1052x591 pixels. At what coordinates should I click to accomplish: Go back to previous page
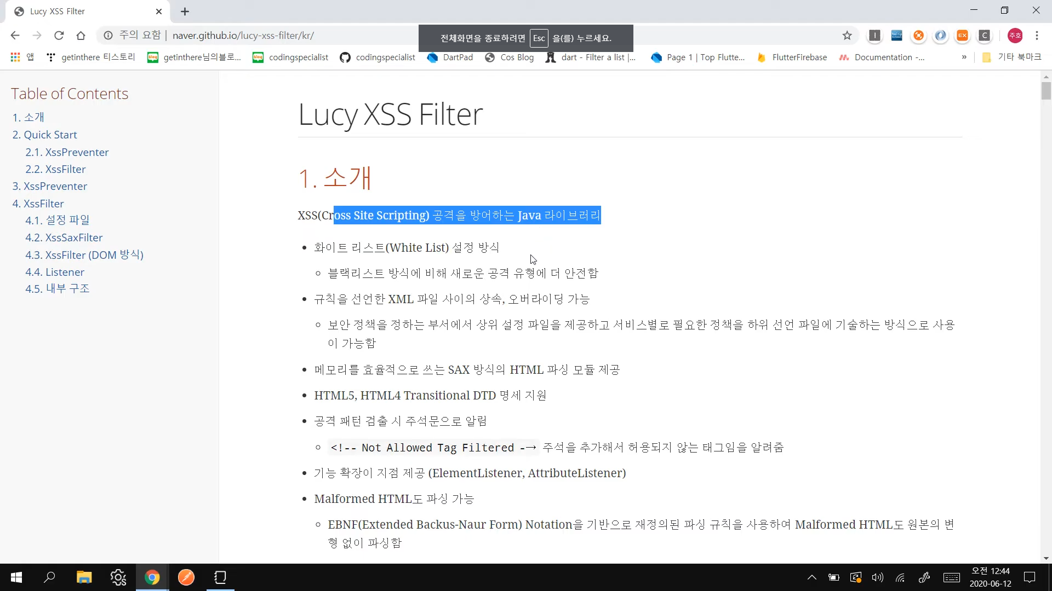[x=15, y=36]
